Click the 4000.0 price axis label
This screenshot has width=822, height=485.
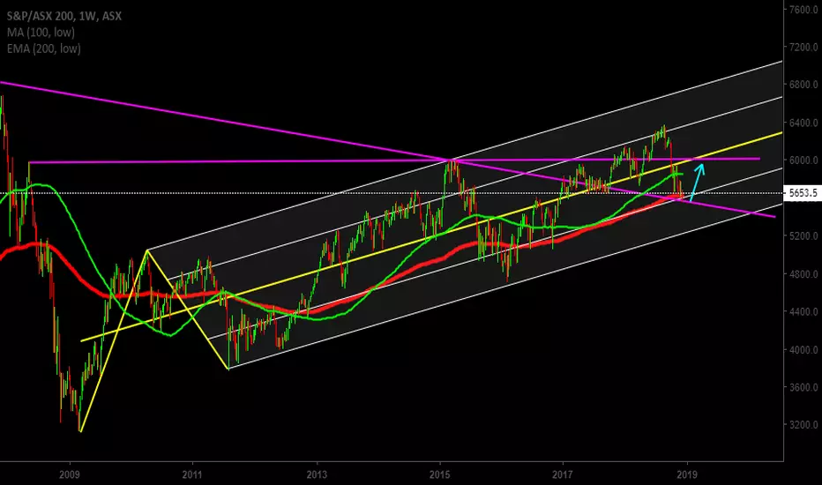click(803, 350)
